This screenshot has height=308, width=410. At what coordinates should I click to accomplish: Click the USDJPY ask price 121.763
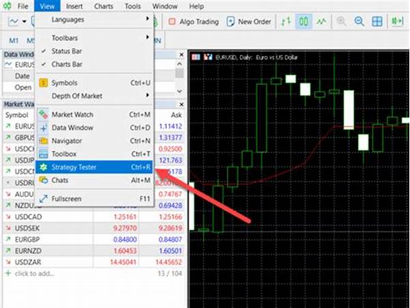coord(170,160)
